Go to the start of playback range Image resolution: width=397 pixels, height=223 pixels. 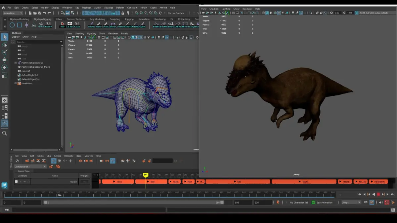tap(359, 194)
